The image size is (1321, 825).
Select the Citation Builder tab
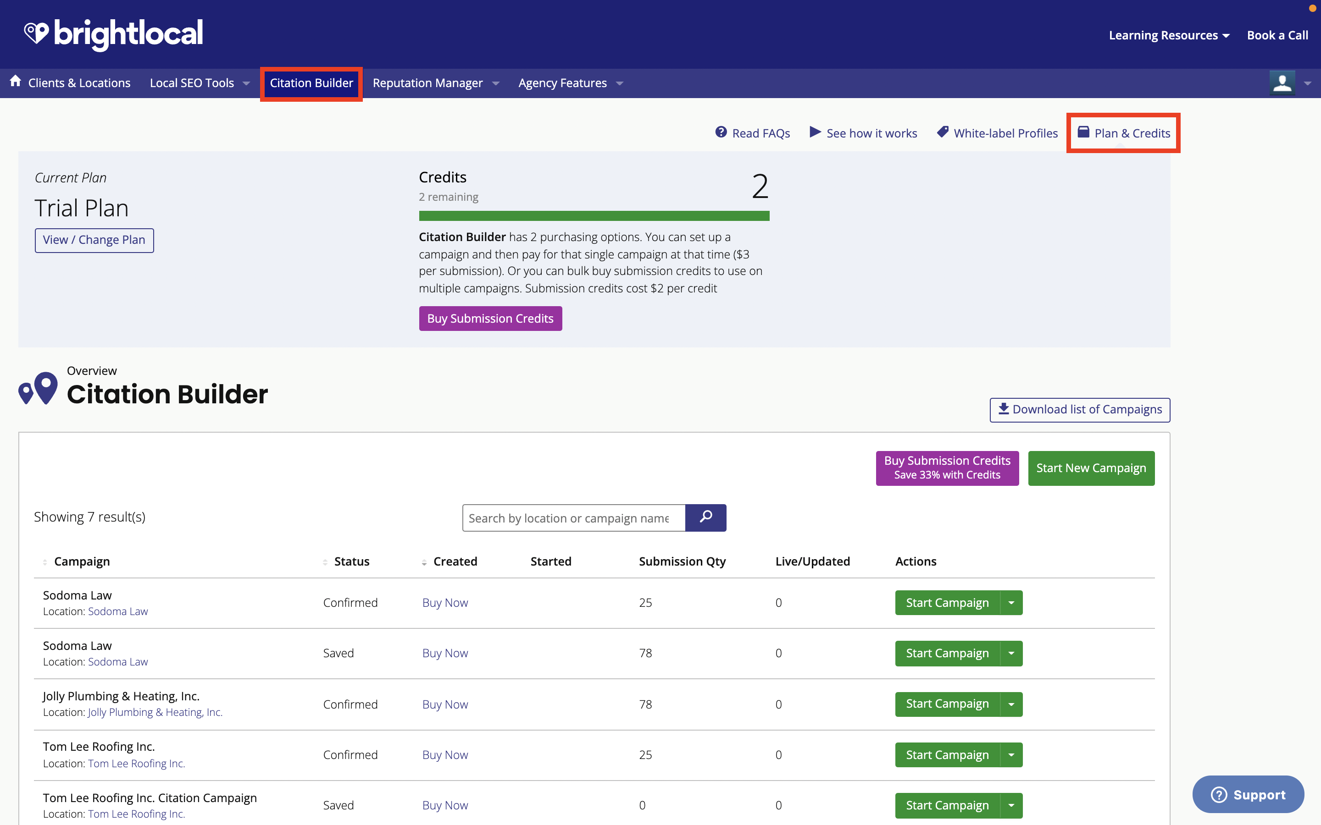click(311, 83)
